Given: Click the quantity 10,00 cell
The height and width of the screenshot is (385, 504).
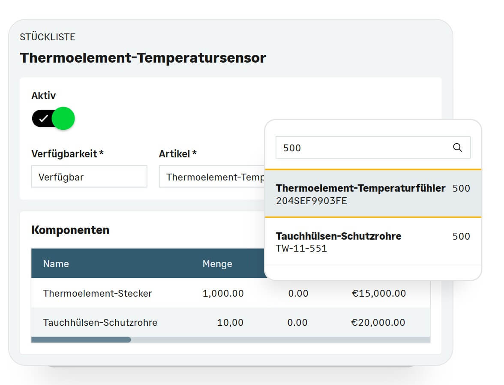Looking at the screenshot, I should 230,322.
